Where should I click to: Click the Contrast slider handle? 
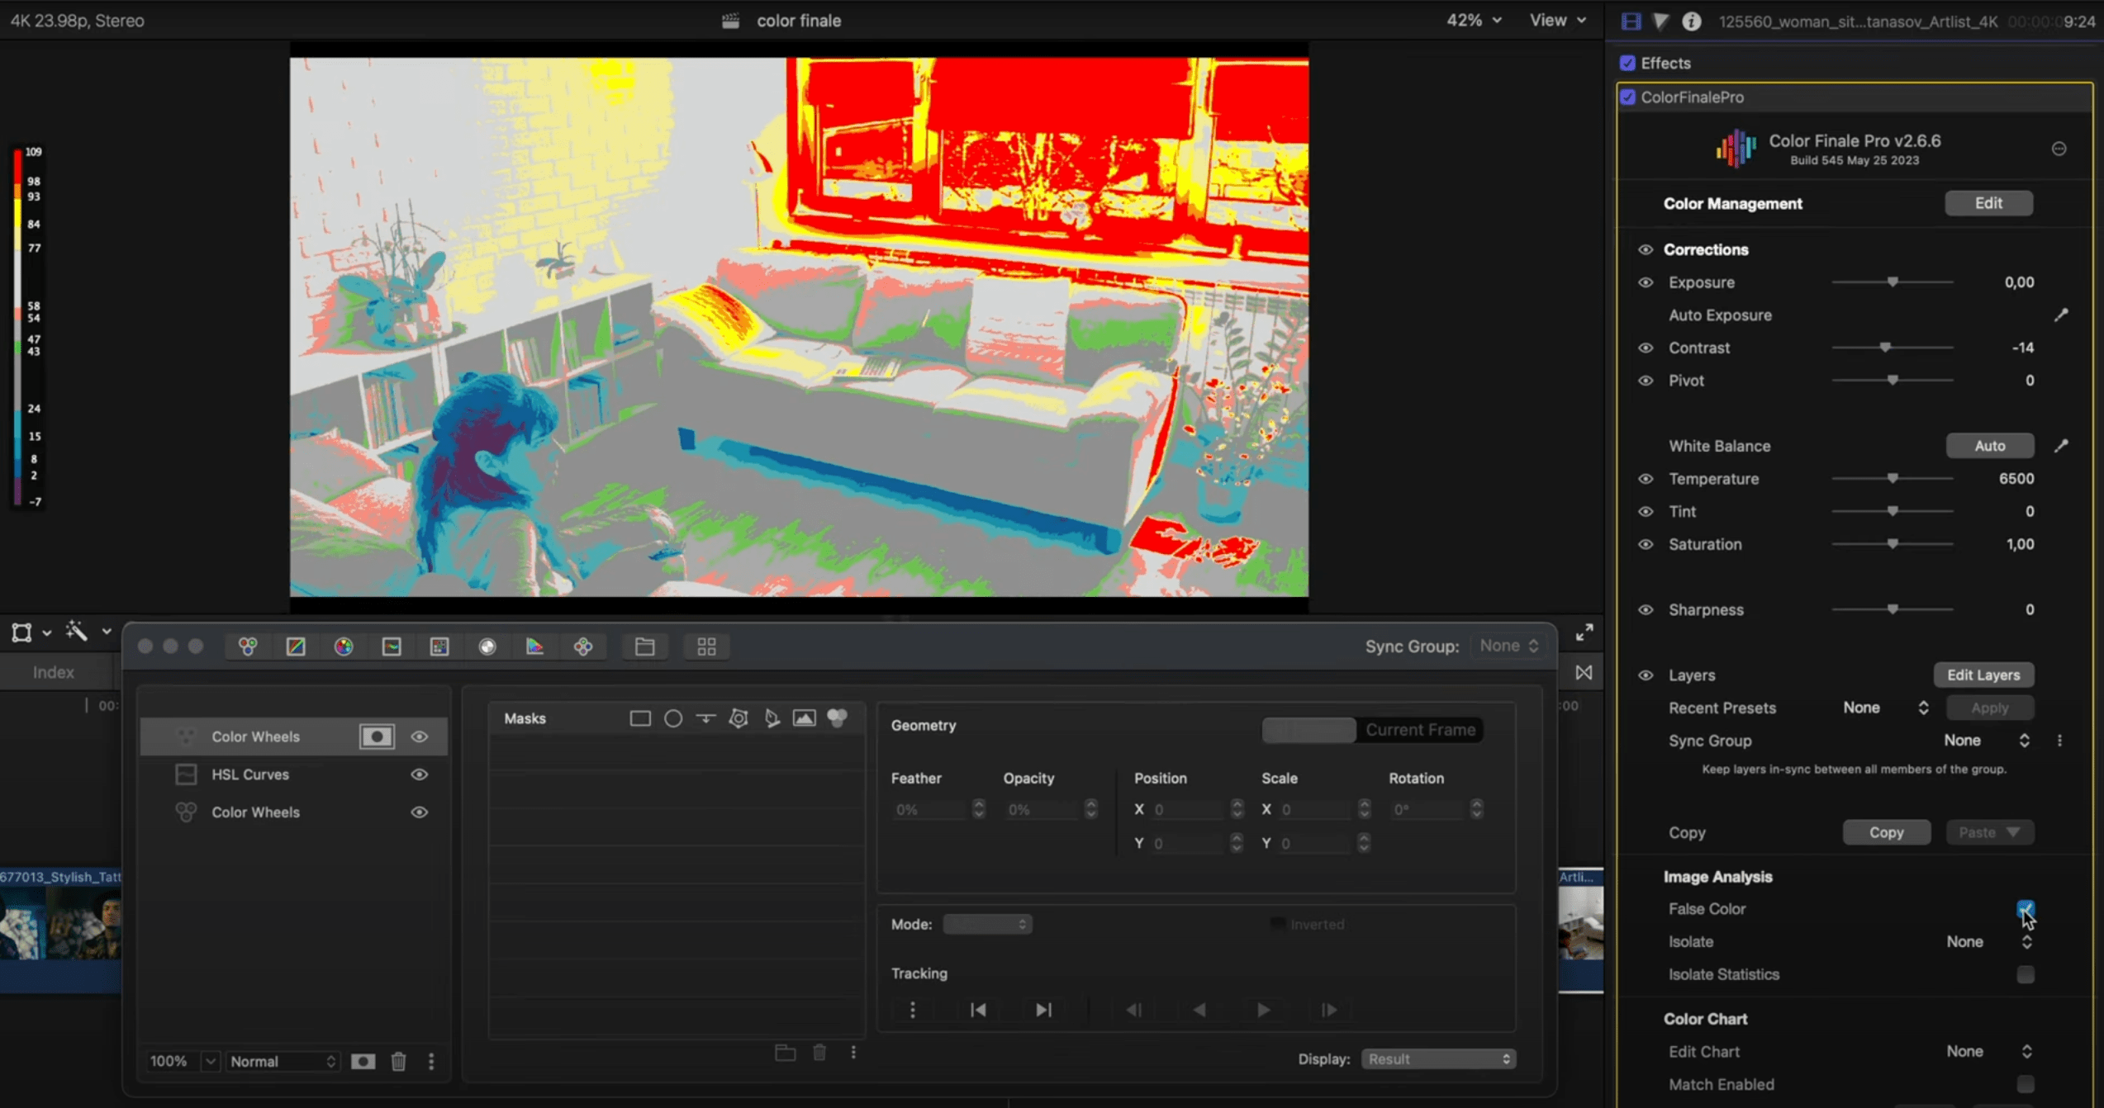coord(1885,348)
